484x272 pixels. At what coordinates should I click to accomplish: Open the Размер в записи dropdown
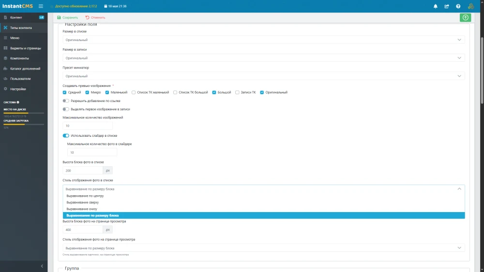(x=264, y=58)
